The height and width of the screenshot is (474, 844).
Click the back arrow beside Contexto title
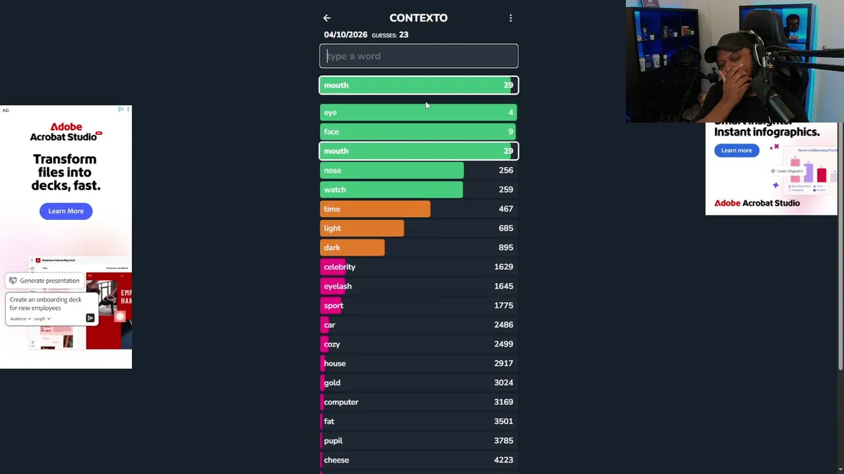[x=327, y=18]
